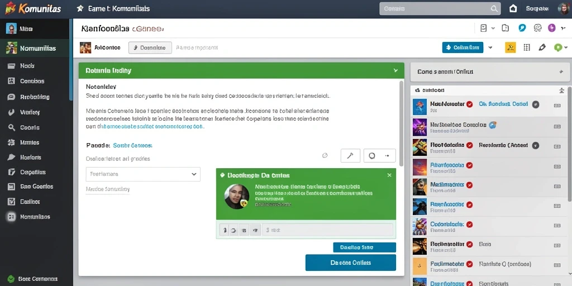Image resolution: width=572 pixels, height=286 pixels.
Task: Click the circle-and-arrow button beside the pencil button
Action: point(379,156)
